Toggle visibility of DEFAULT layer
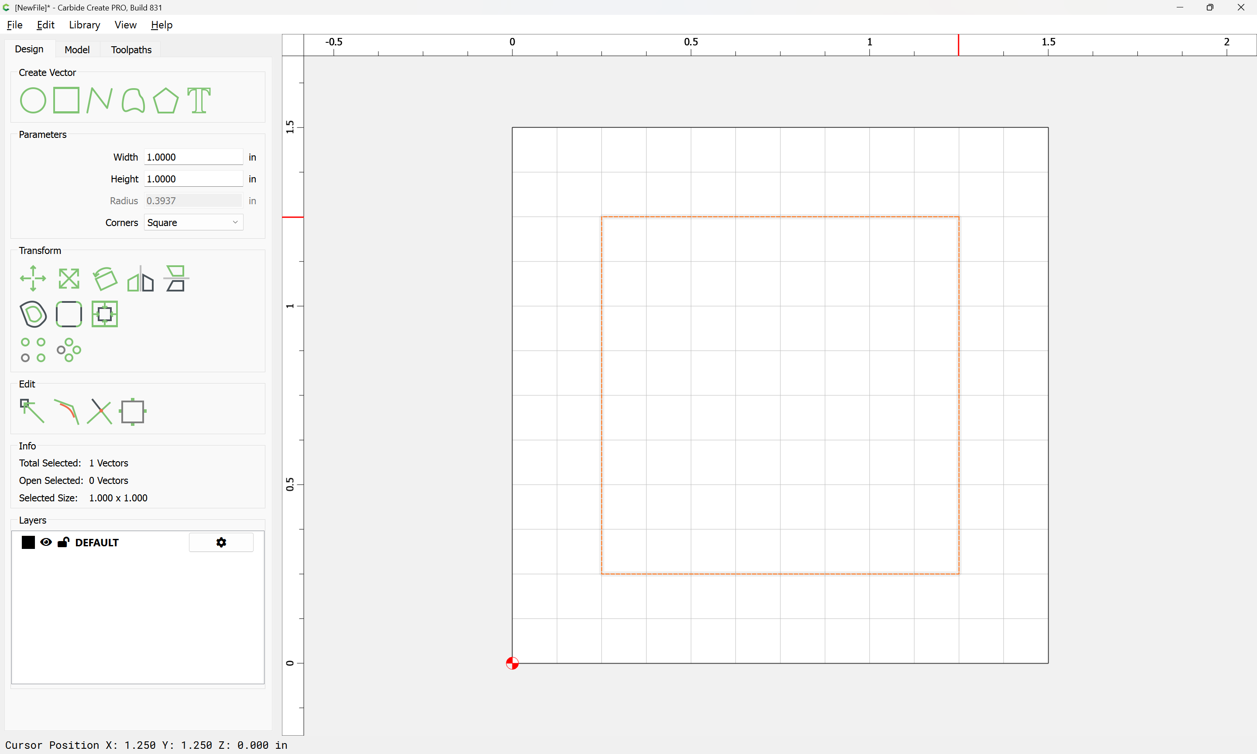1257x754 pixels. tap(46, 542)
